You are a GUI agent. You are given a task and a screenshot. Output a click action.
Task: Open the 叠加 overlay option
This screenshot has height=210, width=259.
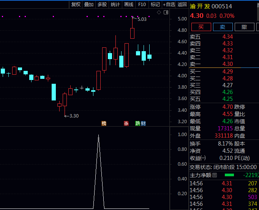point(89,5)
